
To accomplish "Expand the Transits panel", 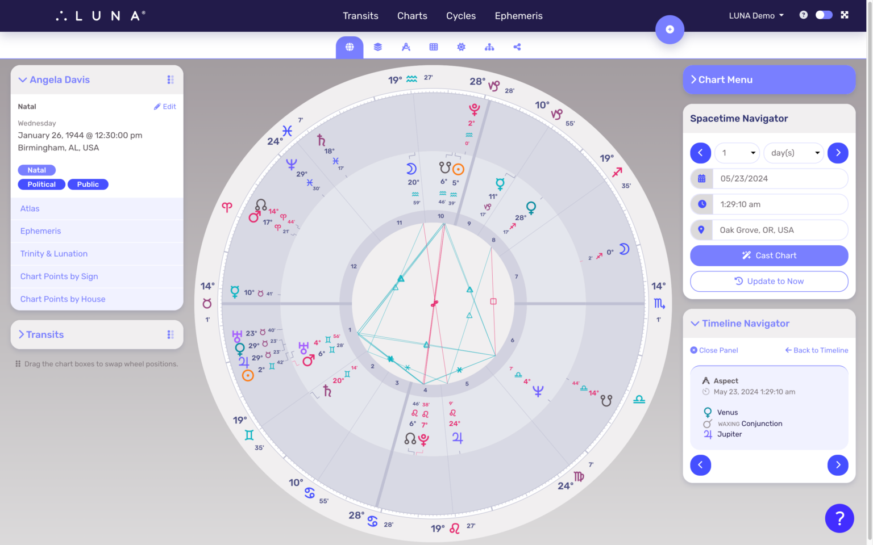I will tap(22, 334).
